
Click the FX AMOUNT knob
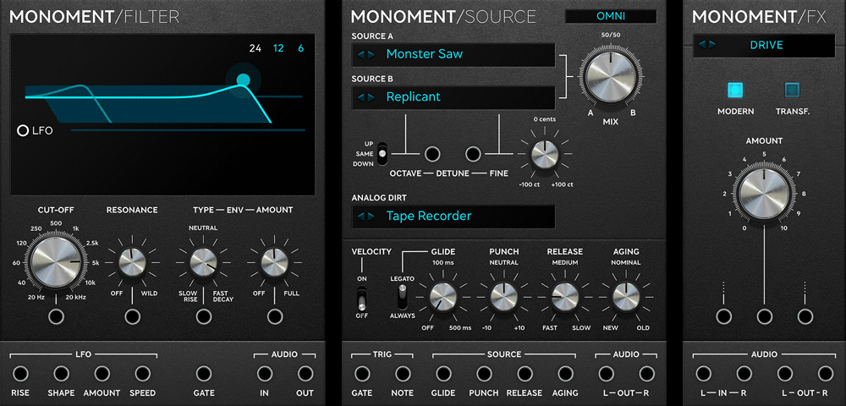764,194
